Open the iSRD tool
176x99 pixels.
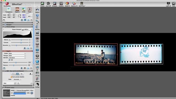tap(37, 45)
